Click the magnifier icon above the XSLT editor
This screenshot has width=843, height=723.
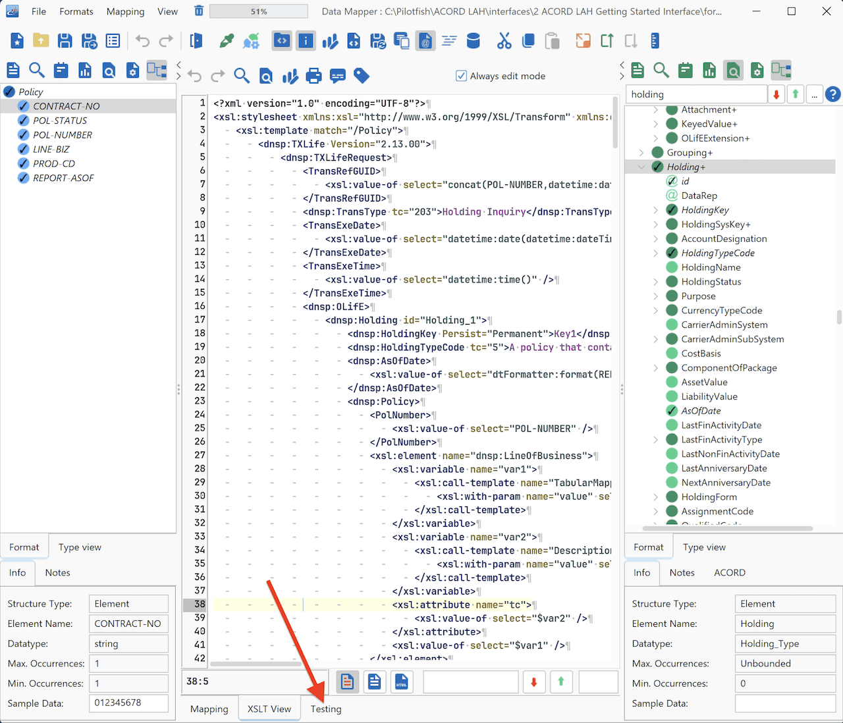coord(242,76)
